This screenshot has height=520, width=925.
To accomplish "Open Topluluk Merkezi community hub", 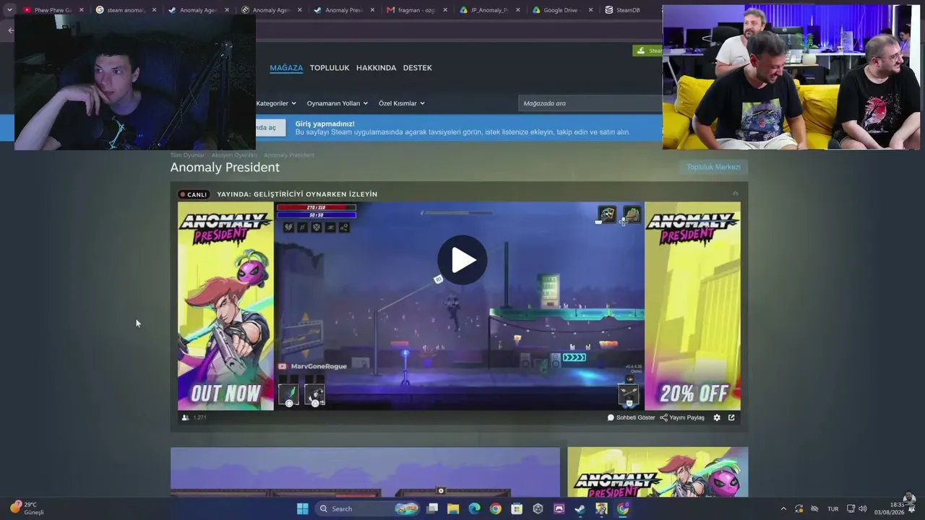I will (x=713, y=167).
